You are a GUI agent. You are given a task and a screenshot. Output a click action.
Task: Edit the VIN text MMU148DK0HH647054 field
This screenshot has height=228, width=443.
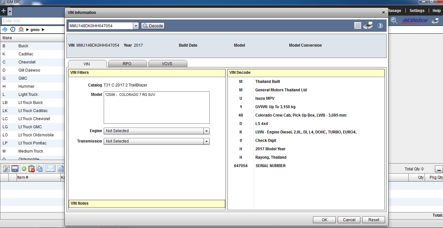(x=100, y=26)
